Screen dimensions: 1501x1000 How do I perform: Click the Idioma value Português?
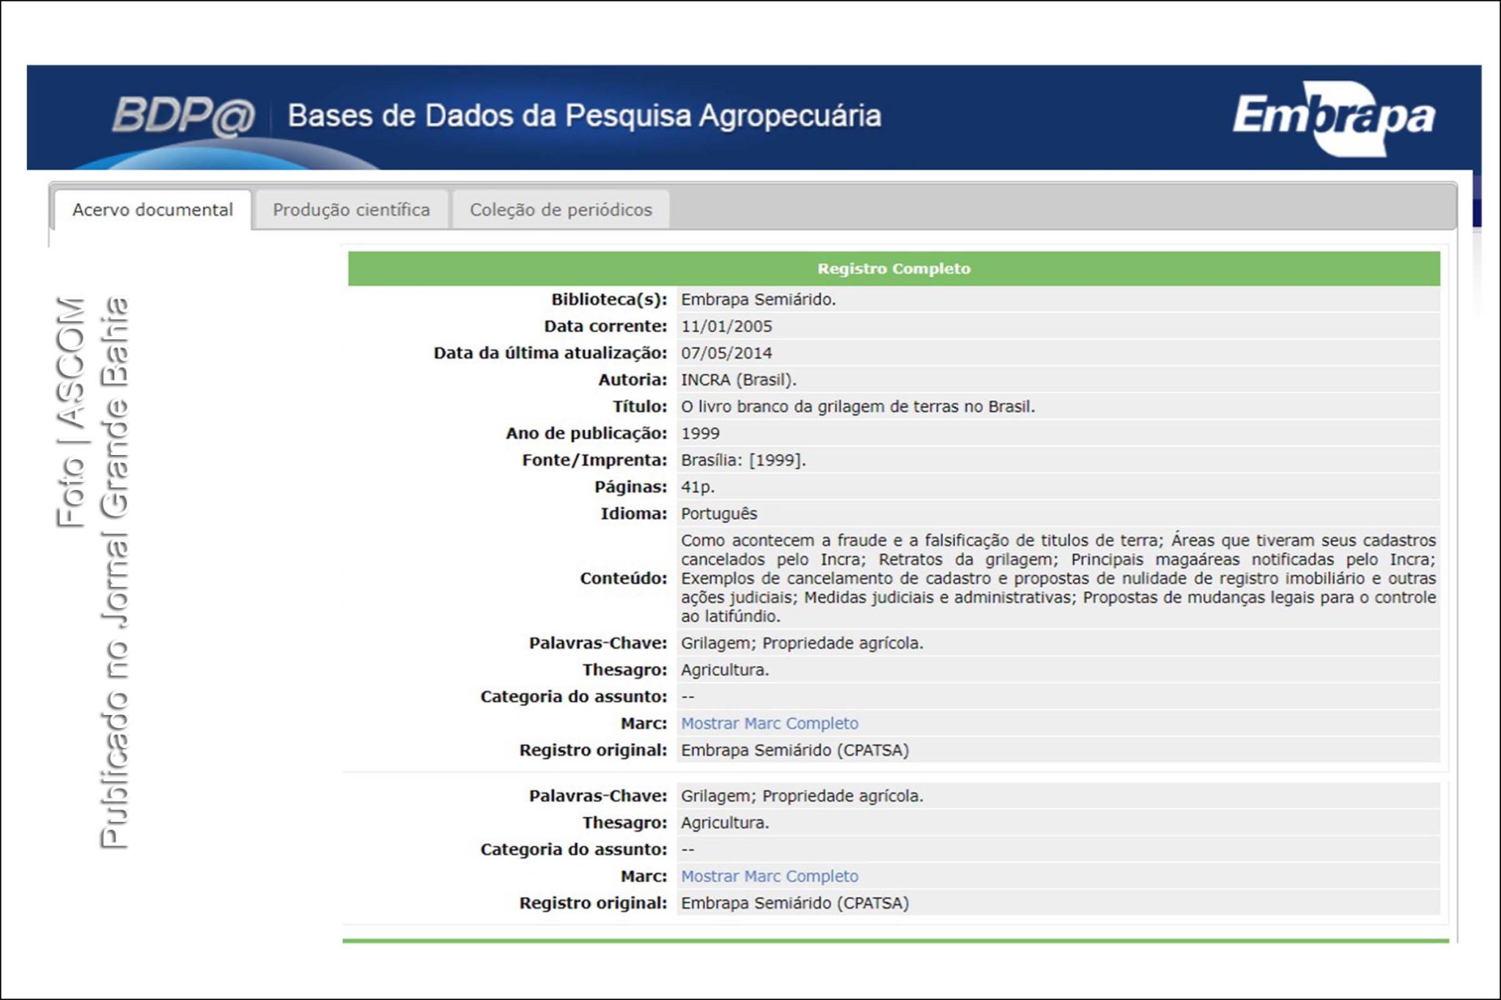pos(718,514)
